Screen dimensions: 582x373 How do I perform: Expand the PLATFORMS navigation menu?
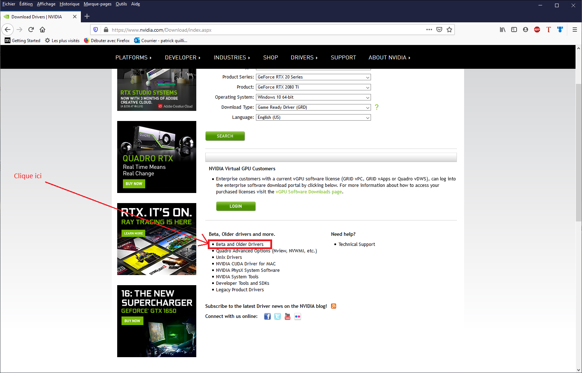(x=133, y=58)
